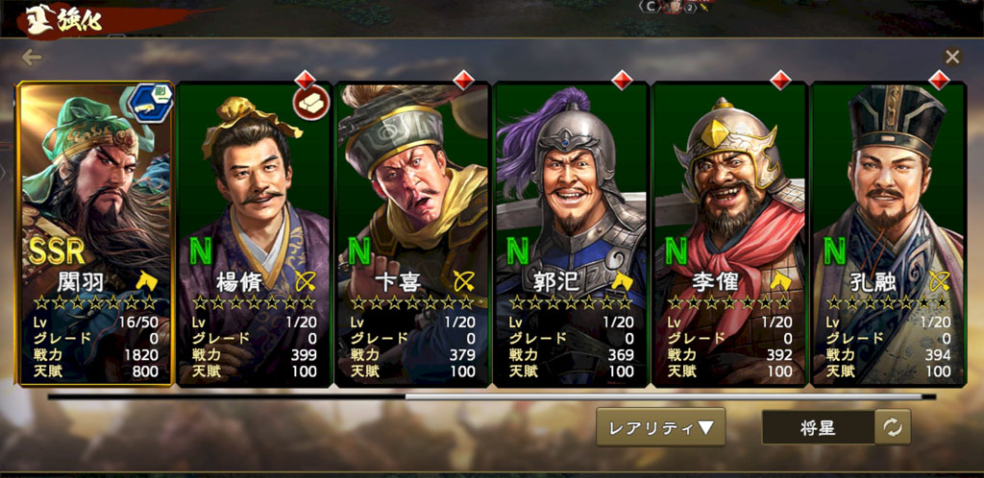The image size is (984, 478).
Task: Click the red diamond above 卞喜
Action: pyautogui.click(x=463, y=81)
